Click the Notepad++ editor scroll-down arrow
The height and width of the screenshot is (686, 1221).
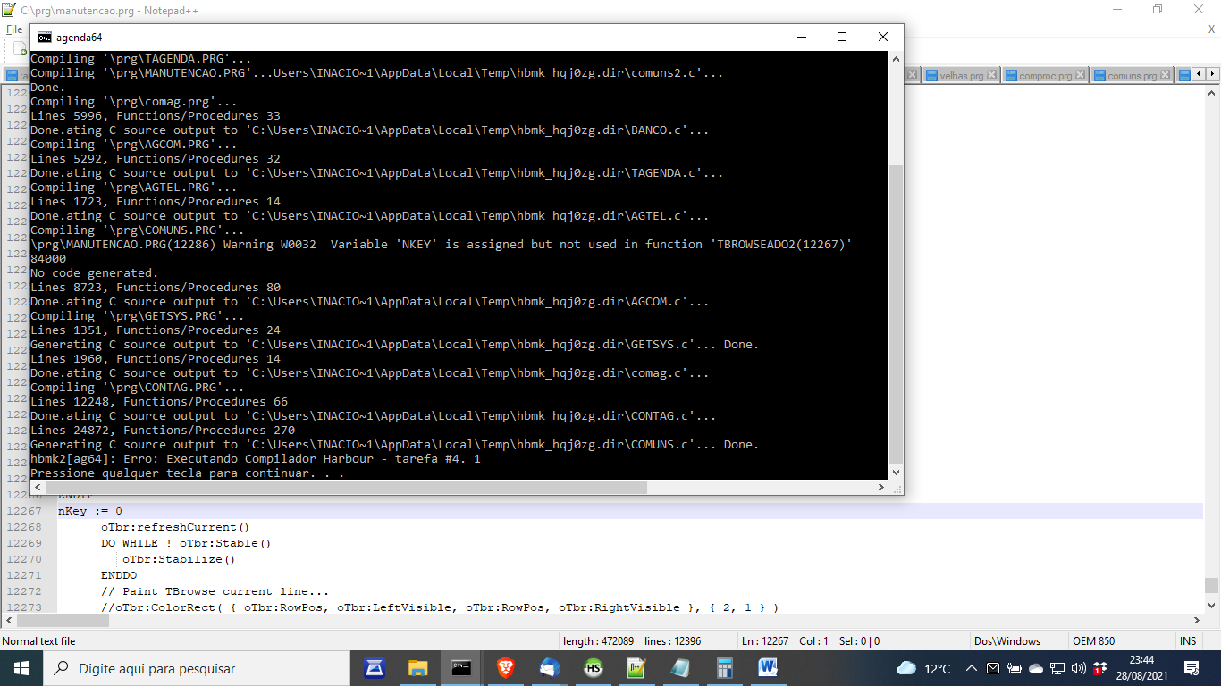1212,605
